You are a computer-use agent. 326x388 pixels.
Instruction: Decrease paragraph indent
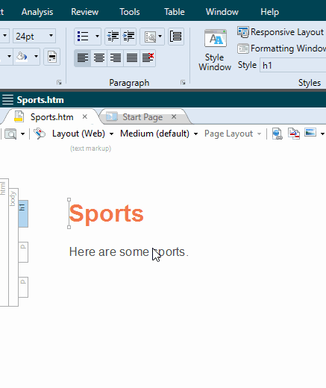(x=113, y=37)
